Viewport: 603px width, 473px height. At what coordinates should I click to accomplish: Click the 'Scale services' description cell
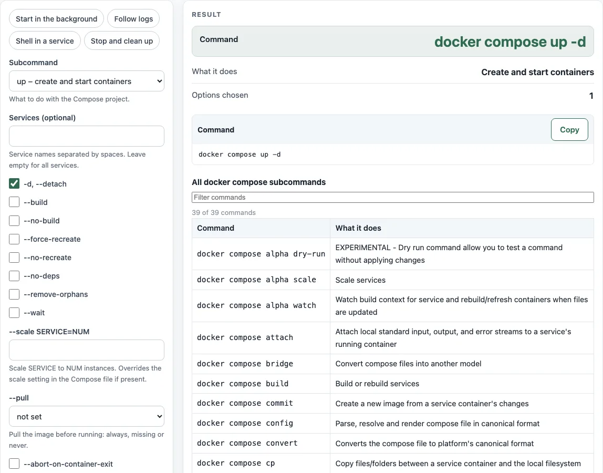pos(462,280)
